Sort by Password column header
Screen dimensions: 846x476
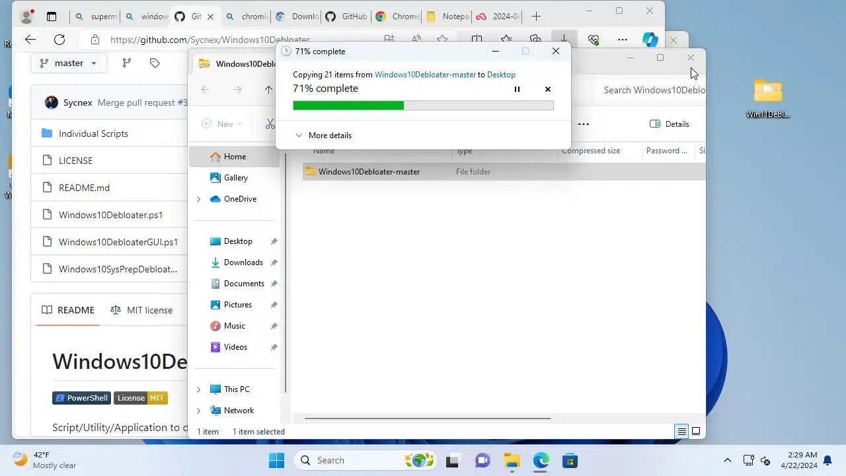click(667, 151)
